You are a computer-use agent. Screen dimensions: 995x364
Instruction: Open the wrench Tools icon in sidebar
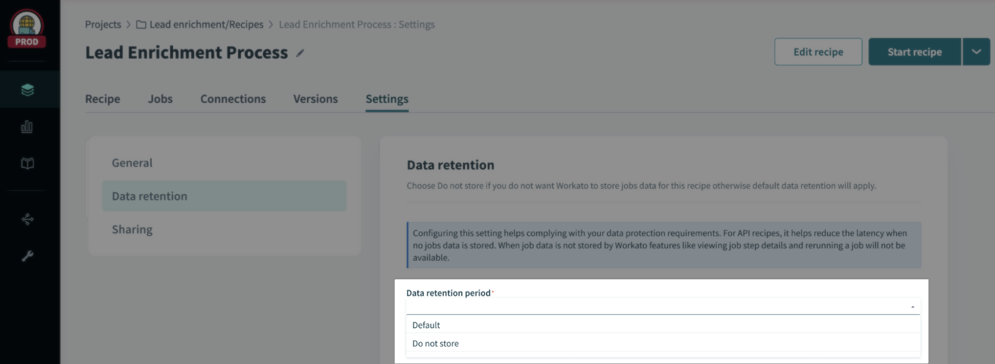point(27,256)
